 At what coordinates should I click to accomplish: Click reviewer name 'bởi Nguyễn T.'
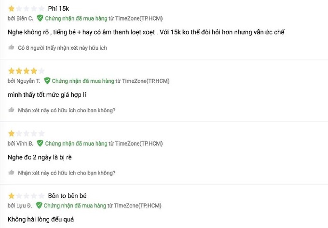pyautogui.click(x=24, y=81)
